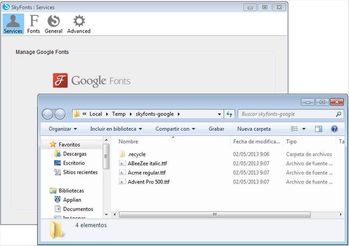Image resolution: width=349 pixels, height=246 pixels.
Task: Open Sitios recientes in the navigation pane
Action: coord(80,172)
